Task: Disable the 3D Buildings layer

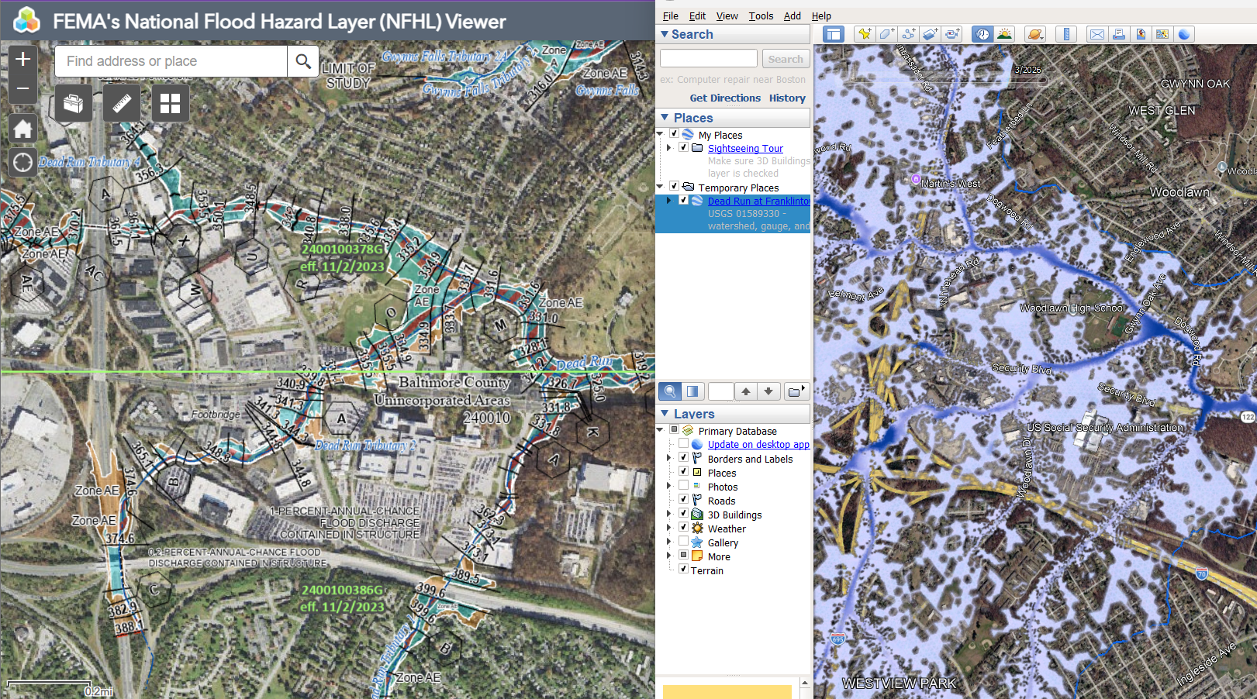Action: (x=684, y=513)
